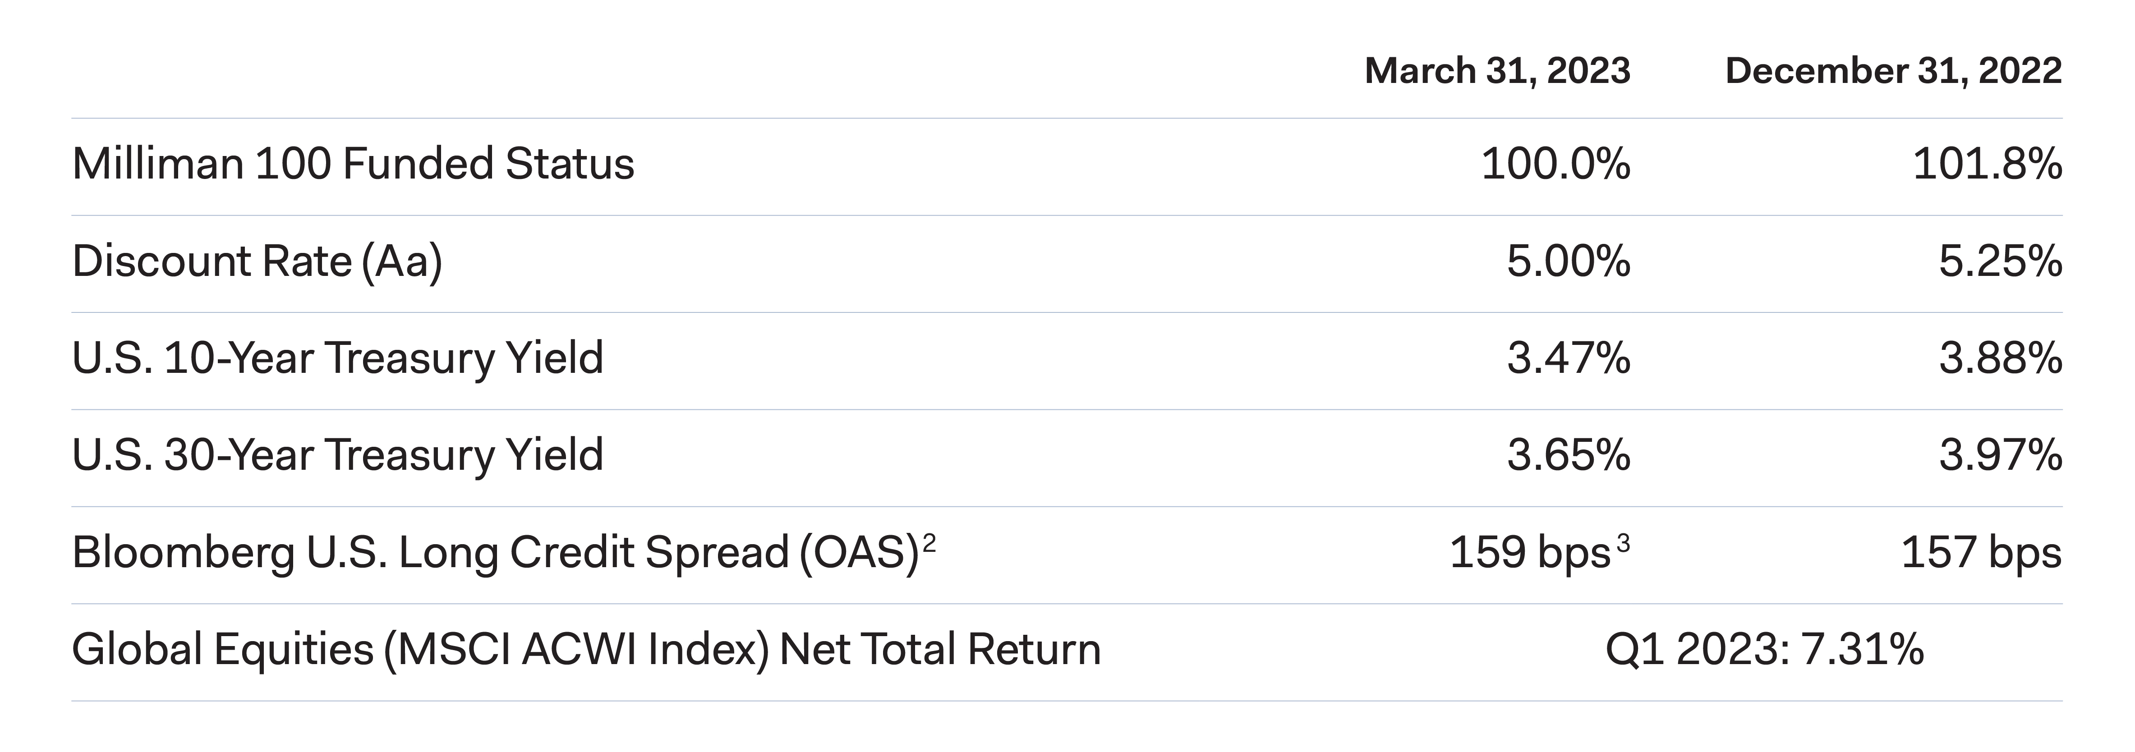Select the Discount Rate (Aa) row label
This screenshot has width=2135, height=752.
(x=257, y=261)
